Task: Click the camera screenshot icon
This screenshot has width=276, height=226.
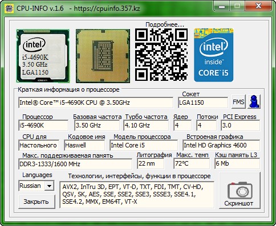Action: (x=240, y=191)
